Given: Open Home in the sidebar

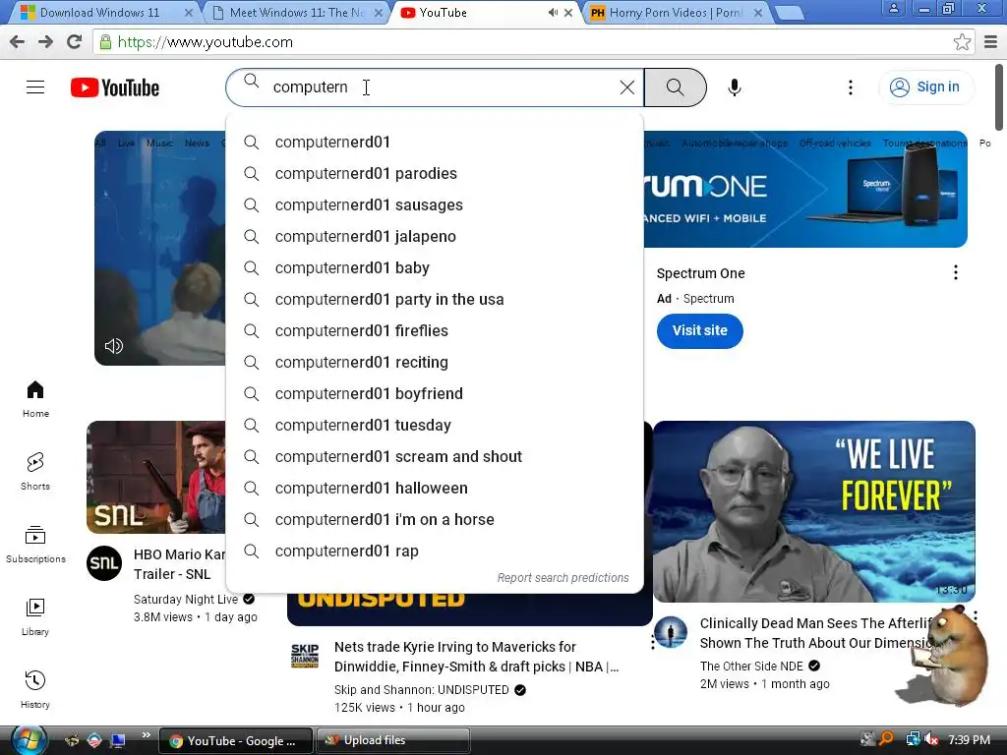Looking at the screenshot, I should coord(35,399).
